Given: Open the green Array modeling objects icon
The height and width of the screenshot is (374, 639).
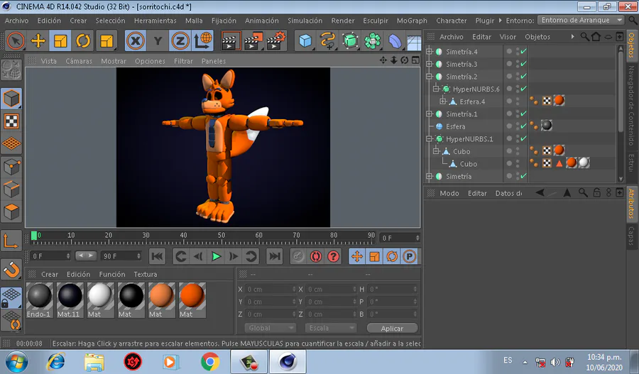Looking at the screenshot, I should click(372, 40).
